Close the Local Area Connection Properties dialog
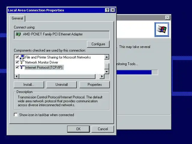Image resolution: width=192 pixels, height=144 pixels. (x=113, y=10)
